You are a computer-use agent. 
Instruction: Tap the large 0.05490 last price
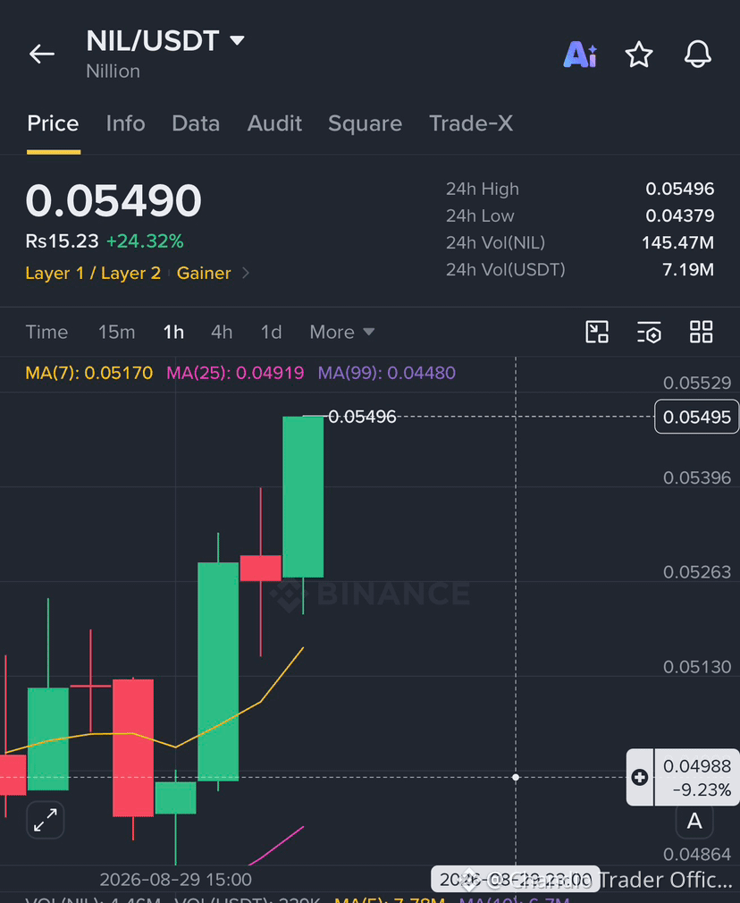pyautogui.click(x=114, y=200)
